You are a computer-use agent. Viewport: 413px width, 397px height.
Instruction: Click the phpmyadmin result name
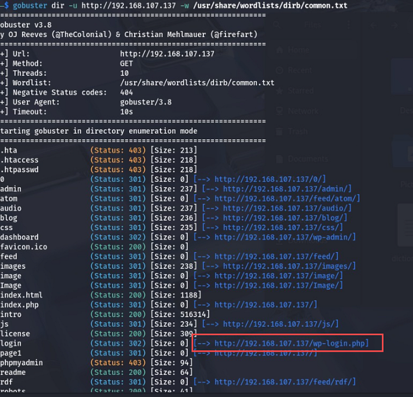21,363
